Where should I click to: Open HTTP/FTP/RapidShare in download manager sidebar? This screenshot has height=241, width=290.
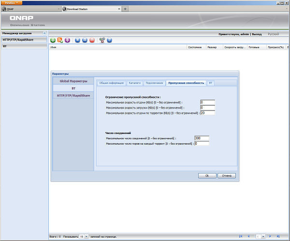[24, 40]
